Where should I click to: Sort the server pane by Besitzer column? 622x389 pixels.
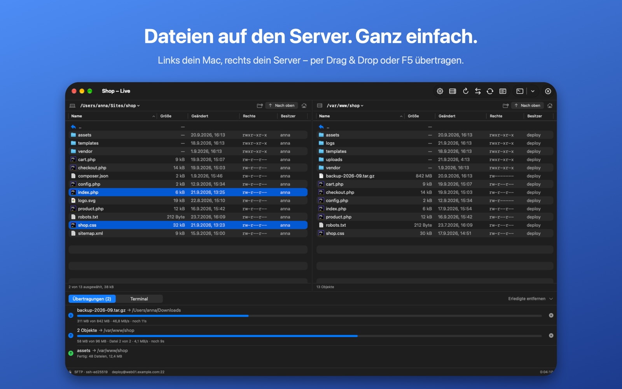538,116
